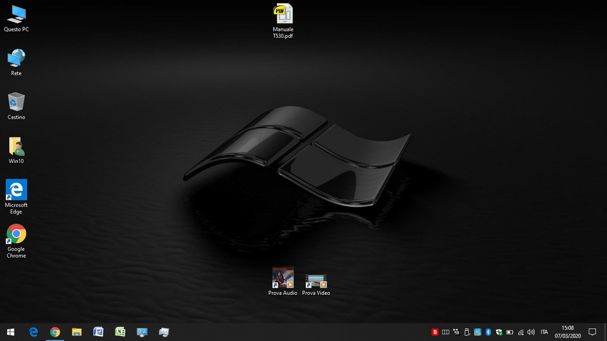
Task: Check battery status from the tray
Action: tap(509, 332)
